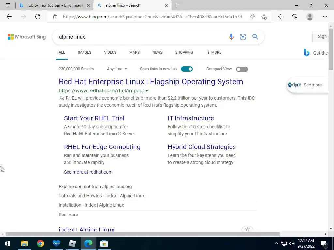This screenshot has width=334, height=250.
Task: Refresh the page
Action: (38, 17)
